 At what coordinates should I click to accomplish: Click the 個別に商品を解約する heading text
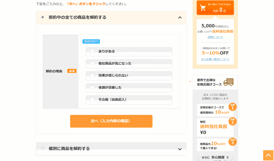69,149
